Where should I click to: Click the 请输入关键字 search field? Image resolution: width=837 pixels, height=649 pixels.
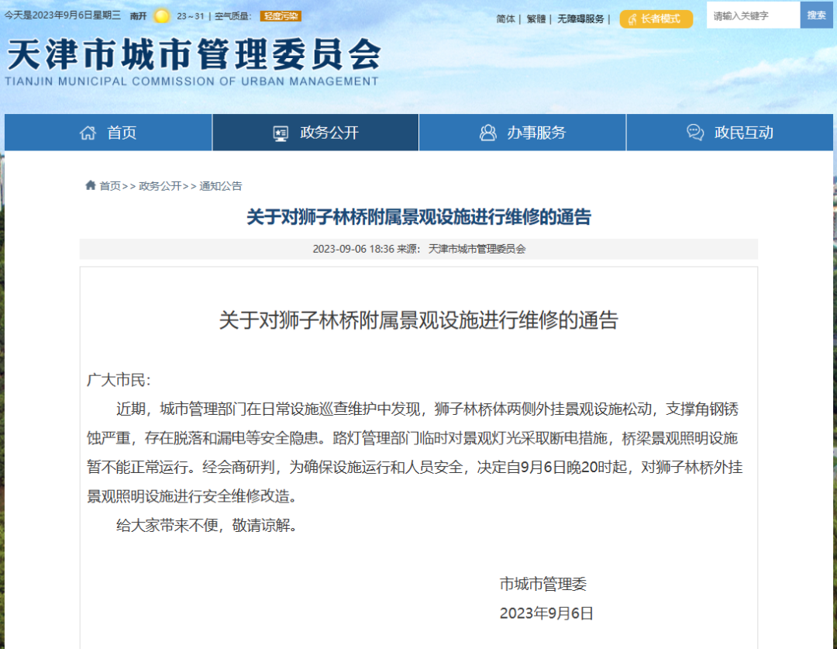point(752,16)
